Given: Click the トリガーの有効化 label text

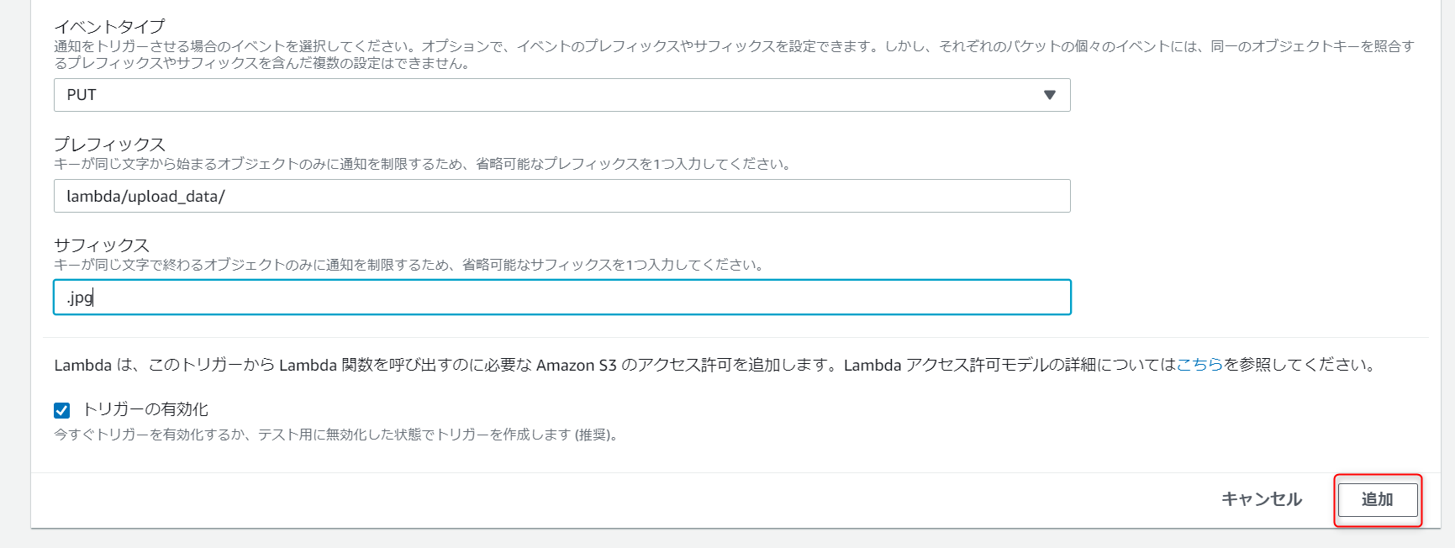Looking at the screenshot, I should (145, 409).
